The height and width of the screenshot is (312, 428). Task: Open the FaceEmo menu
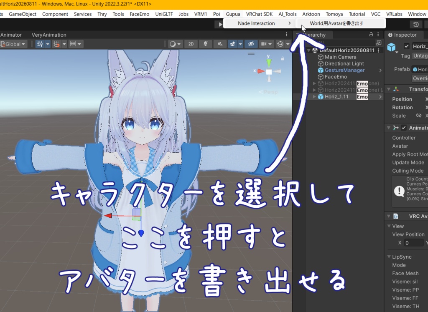click(x=140, y=14)
